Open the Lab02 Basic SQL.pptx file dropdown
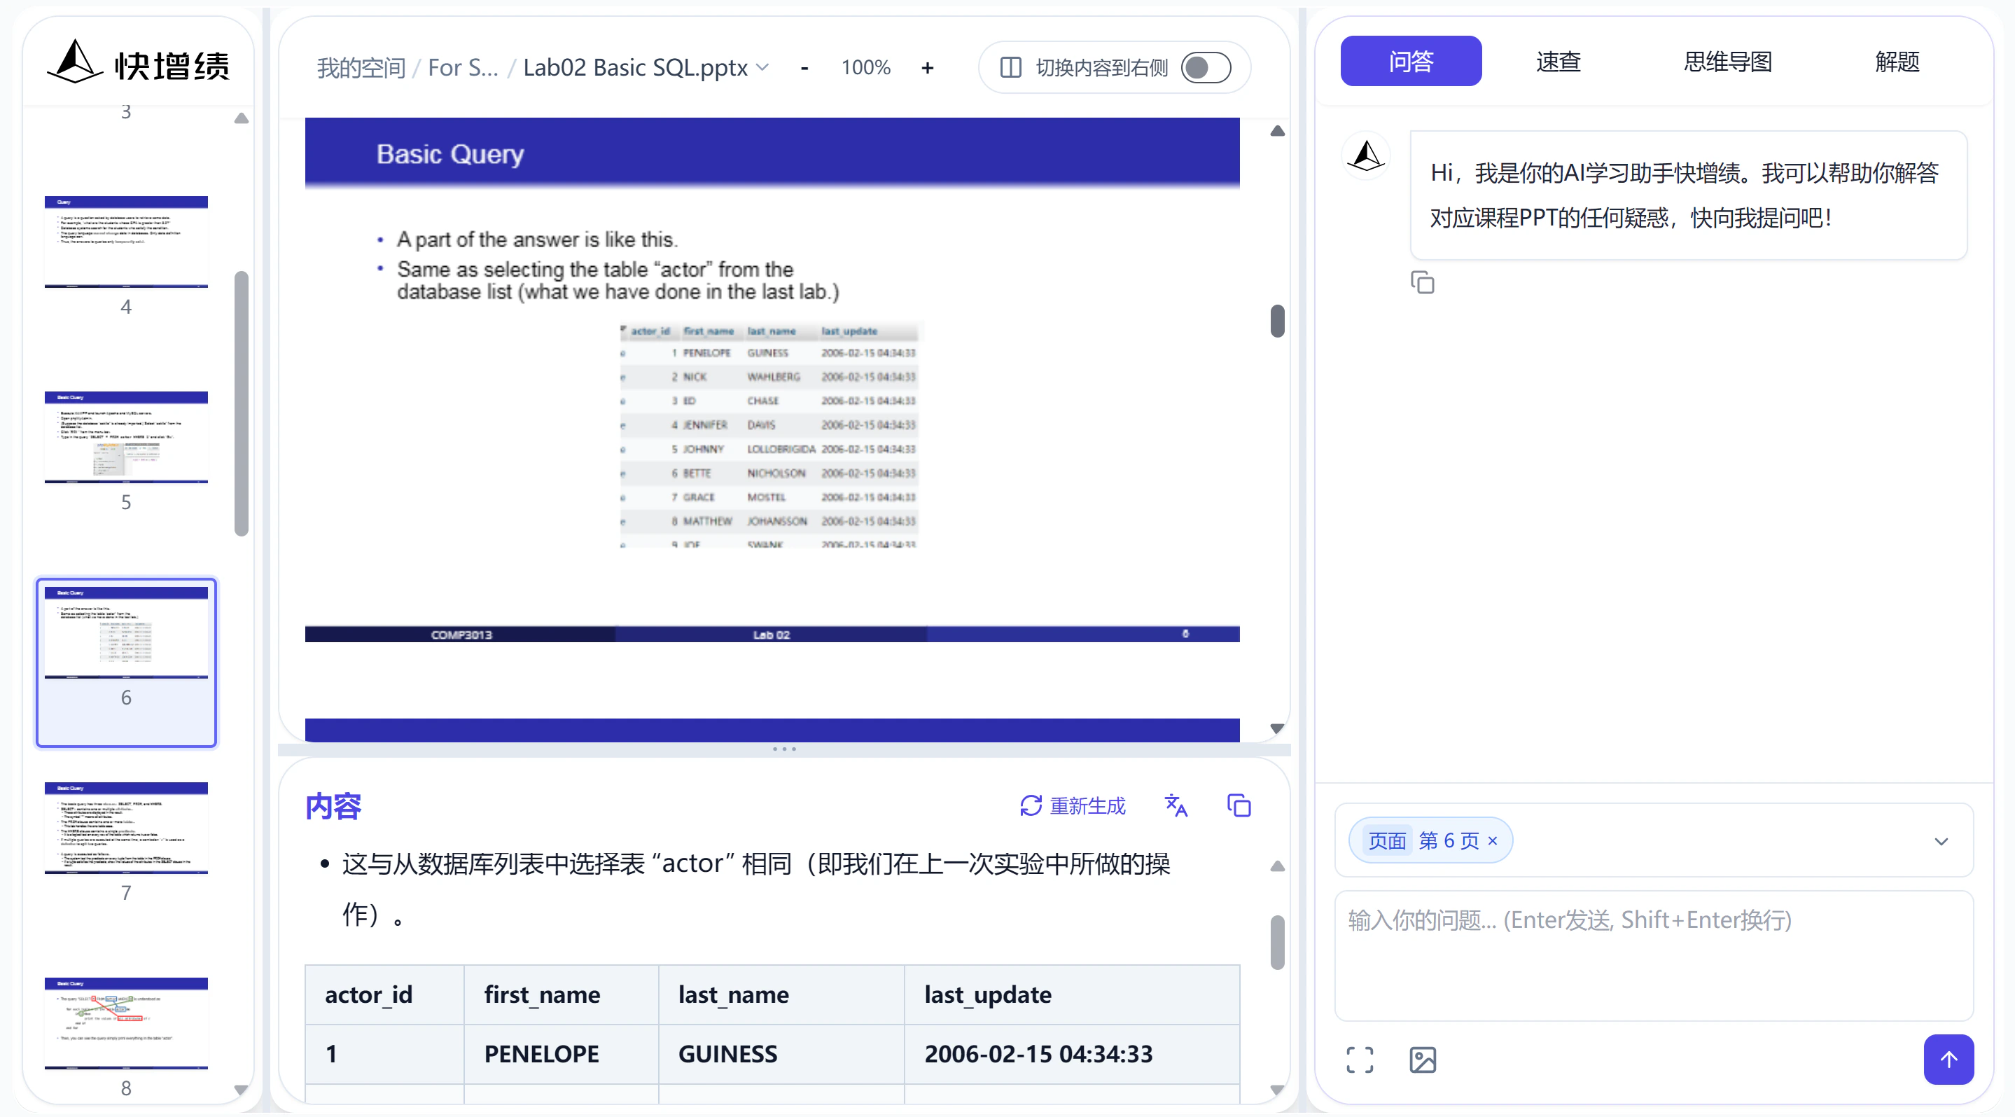The image size is (2015, 1117). [646, 68]
